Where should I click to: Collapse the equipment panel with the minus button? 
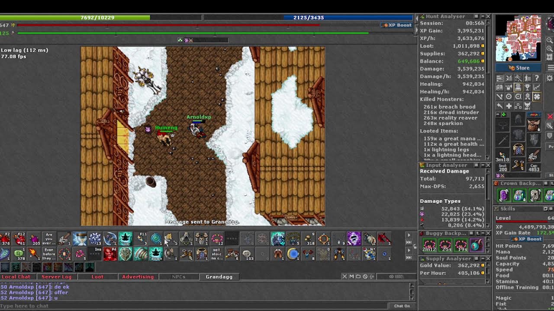498,114
